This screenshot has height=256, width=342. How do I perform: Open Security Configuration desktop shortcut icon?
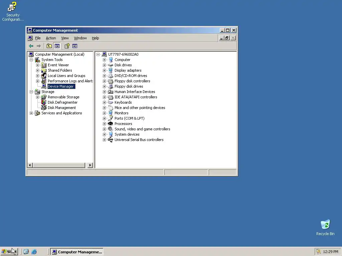(12, 7)
